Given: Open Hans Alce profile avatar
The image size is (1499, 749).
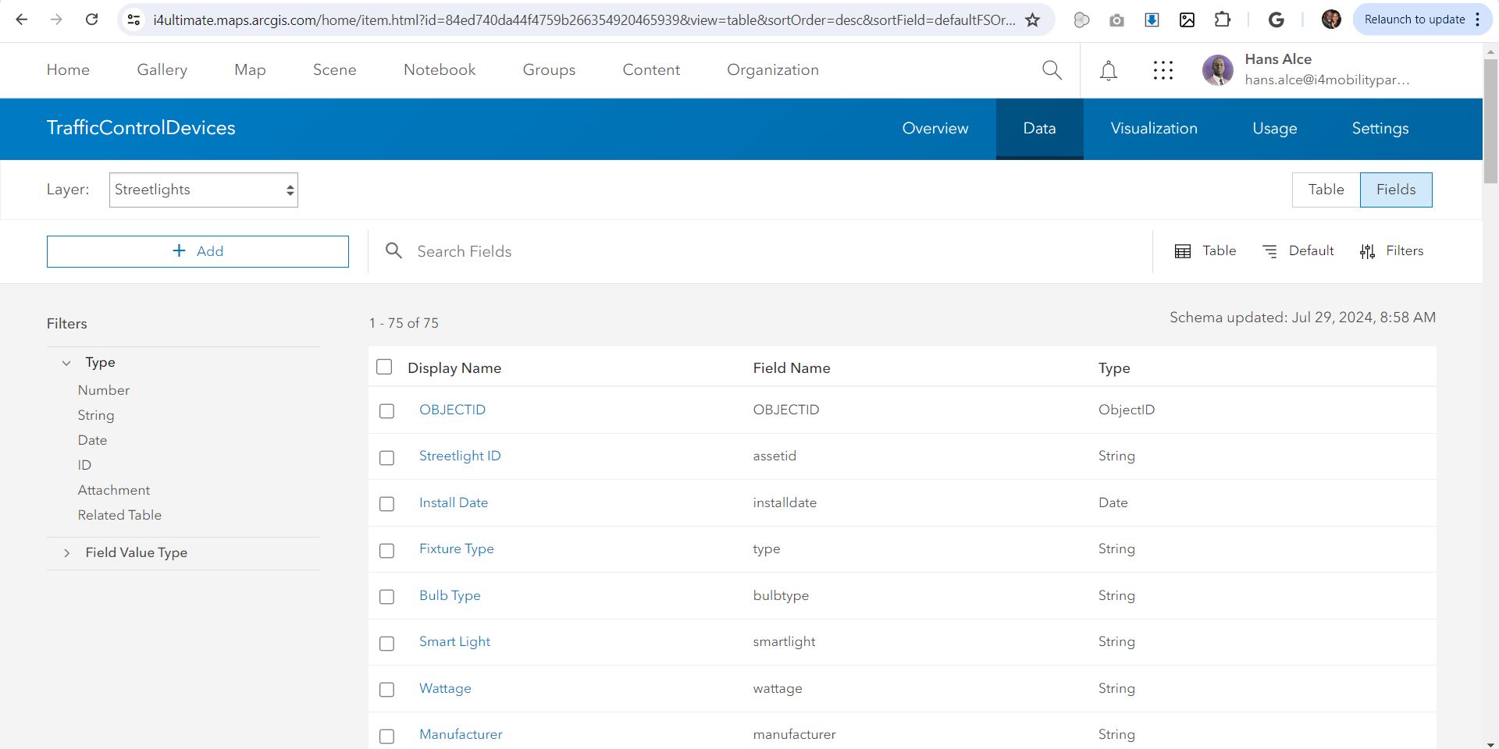Looking at the screenshot, I should [x=1217, y=70].
